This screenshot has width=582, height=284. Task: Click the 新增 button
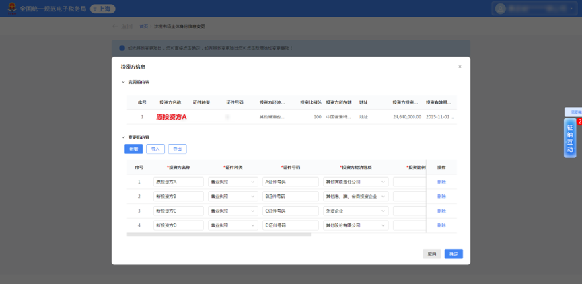133,149
